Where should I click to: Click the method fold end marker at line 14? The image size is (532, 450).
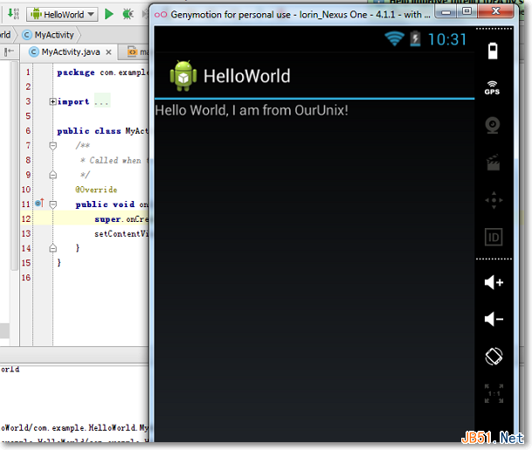(53, 248)
